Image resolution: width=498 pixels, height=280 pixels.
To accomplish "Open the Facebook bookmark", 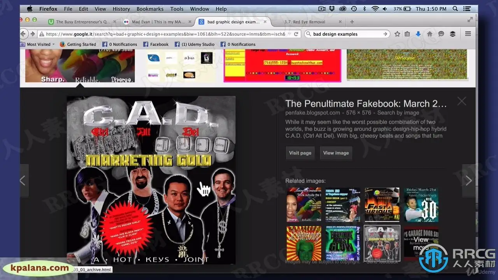I will [156, 44].
